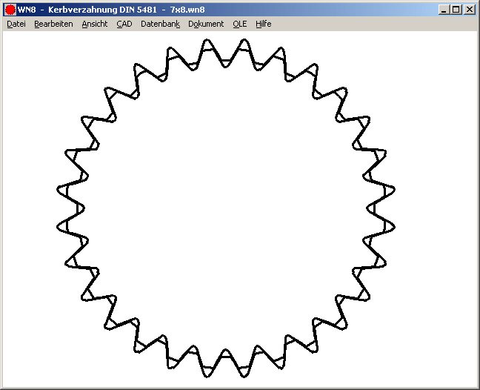Screen dimensions: 480x390
Task: Minimize the WN8 window
Action: pyautogui.click(x=443, y=10)
